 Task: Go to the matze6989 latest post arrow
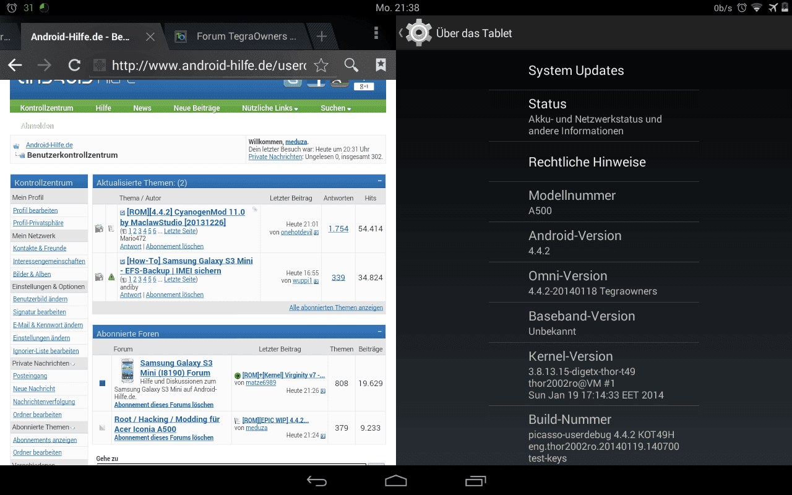tap(323, 391)
